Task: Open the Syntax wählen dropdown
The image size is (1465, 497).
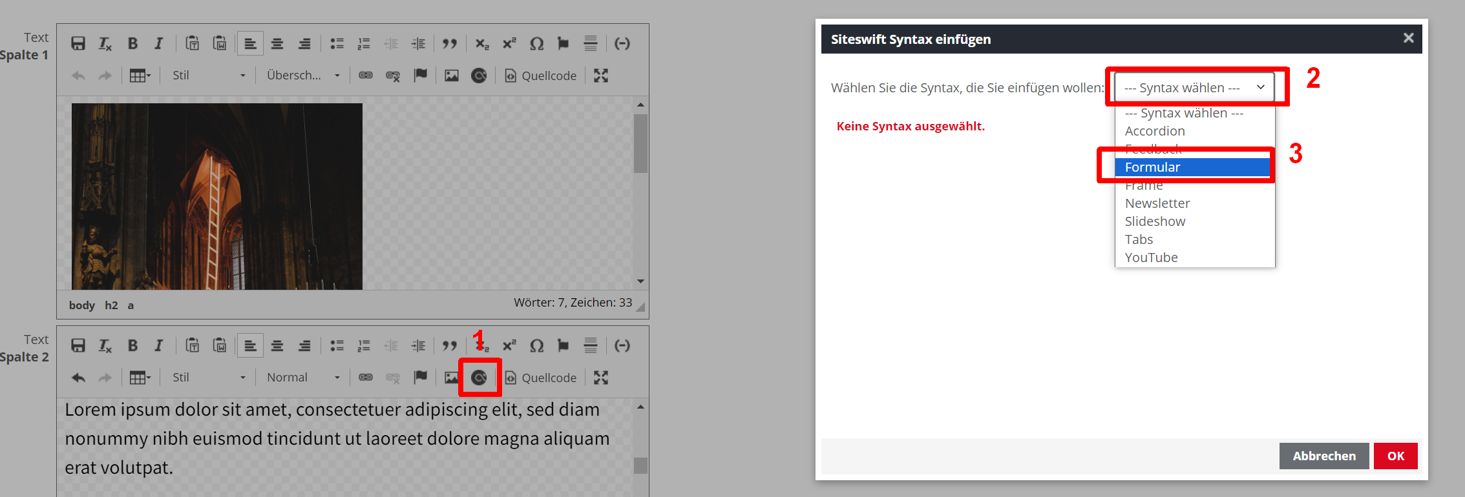Action: click(x=1194, y=87)
